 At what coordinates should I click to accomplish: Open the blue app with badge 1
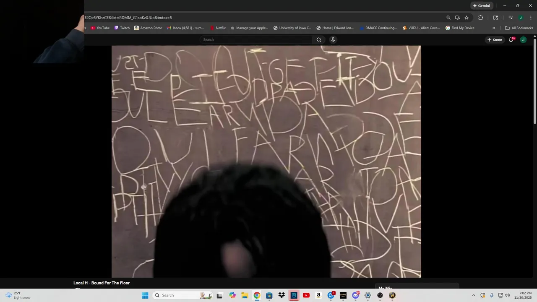(x=331, y=295)
